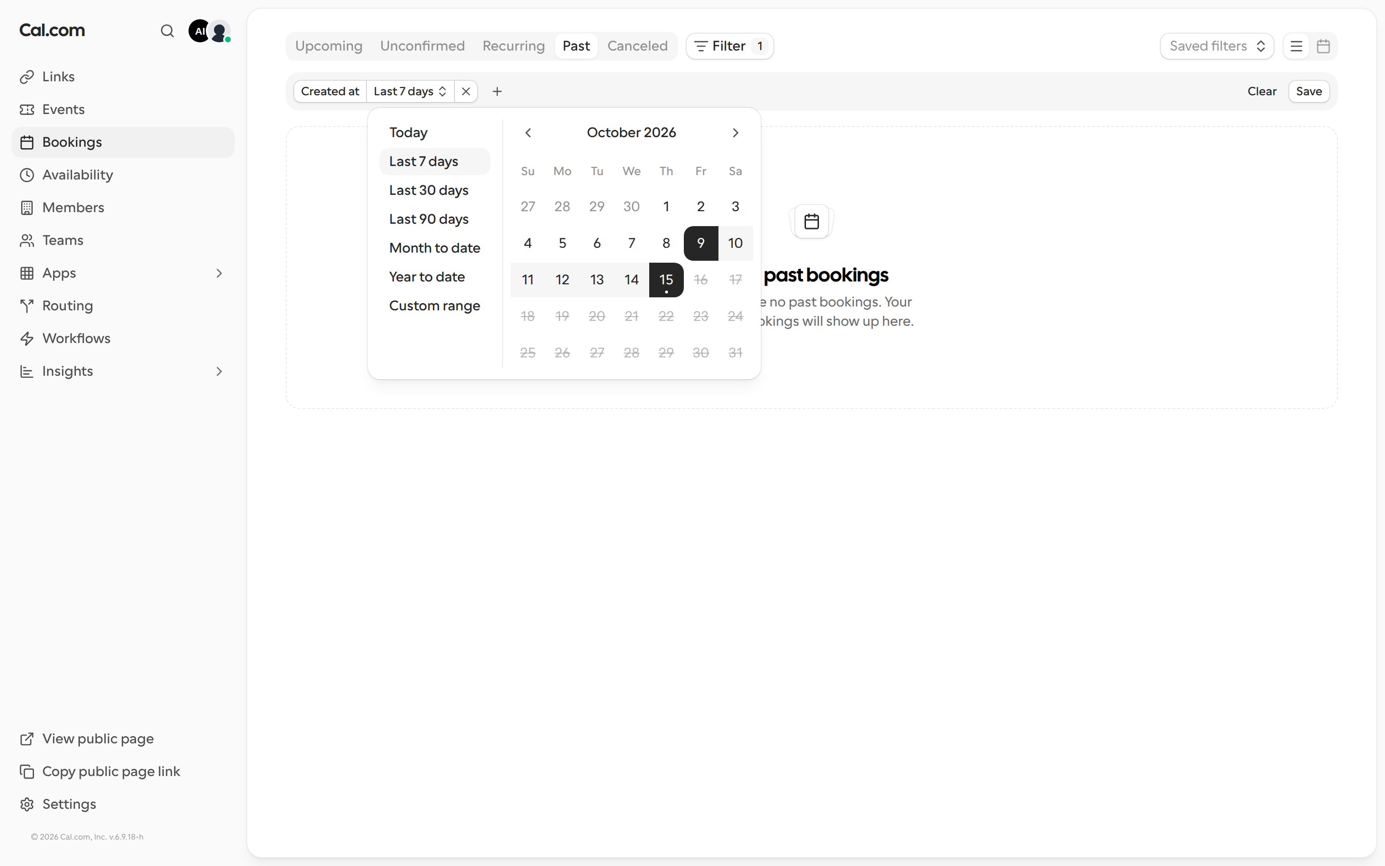Open Events in sidebar

click(x=123, y=109)
